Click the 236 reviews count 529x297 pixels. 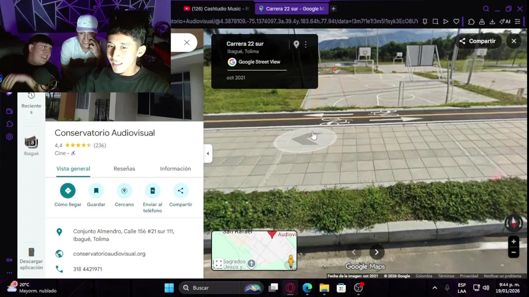point(100,145)
